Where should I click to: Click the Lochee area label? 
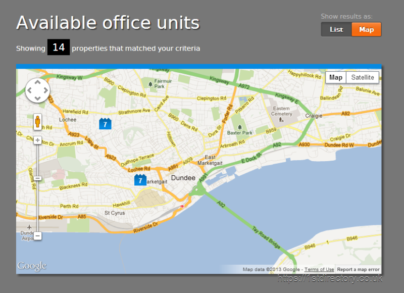click(x=68, y=120)
